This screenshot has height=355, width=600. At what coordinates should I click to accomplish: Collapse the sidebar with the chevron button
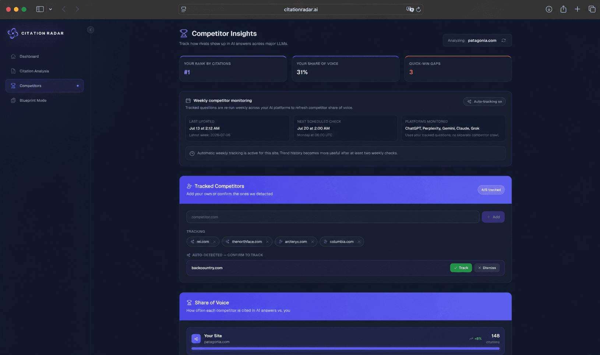click(x=91, y=30)
